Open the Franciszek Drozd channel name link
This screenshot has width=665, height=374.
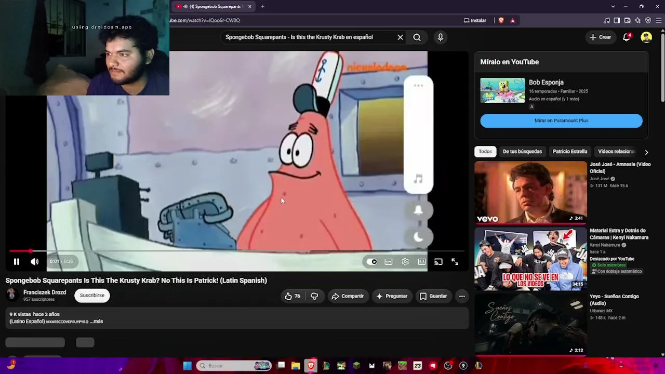45,292
